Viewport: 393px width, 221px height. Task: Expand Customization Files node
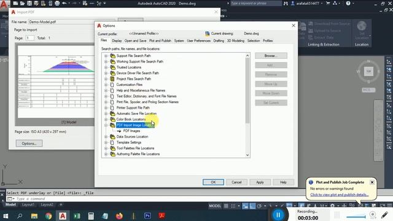point(106,85)
